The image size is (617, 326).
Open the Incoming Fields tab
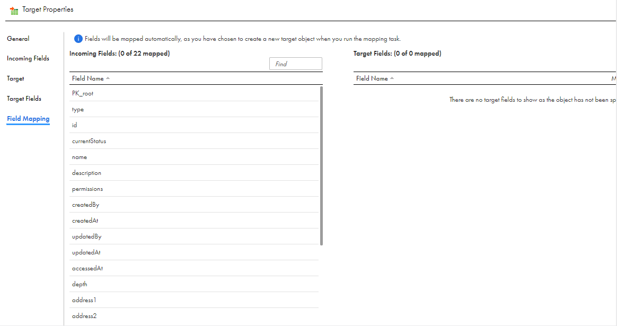pos(28,58)
